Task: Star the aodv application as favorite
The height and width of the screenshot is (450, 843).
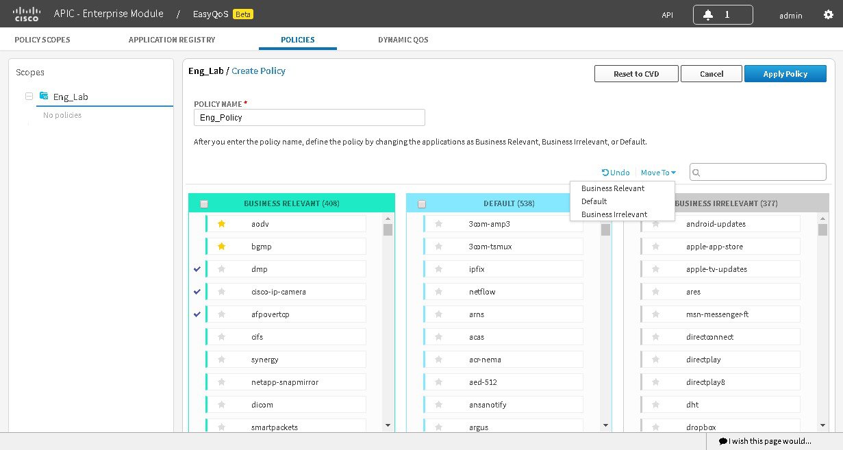Action: click(222, 223)
